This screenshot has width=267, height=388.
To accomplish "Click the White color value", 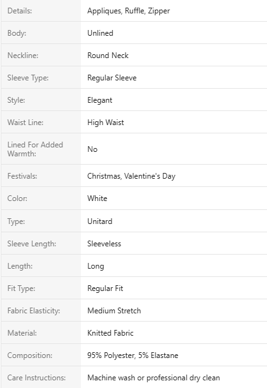I will [x=97, y=198].
